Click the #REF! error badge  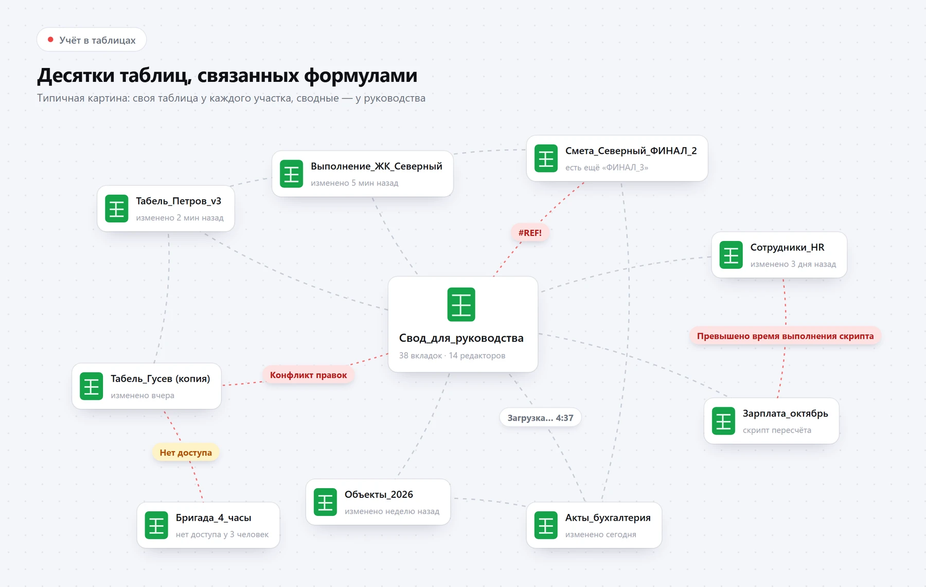tap(530, 233)
